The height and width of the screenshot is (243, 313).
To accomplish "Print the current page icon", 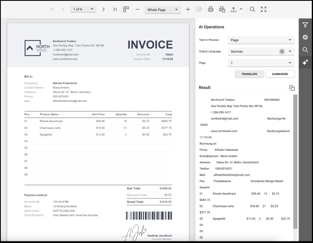I will click(x=222, y=9).
